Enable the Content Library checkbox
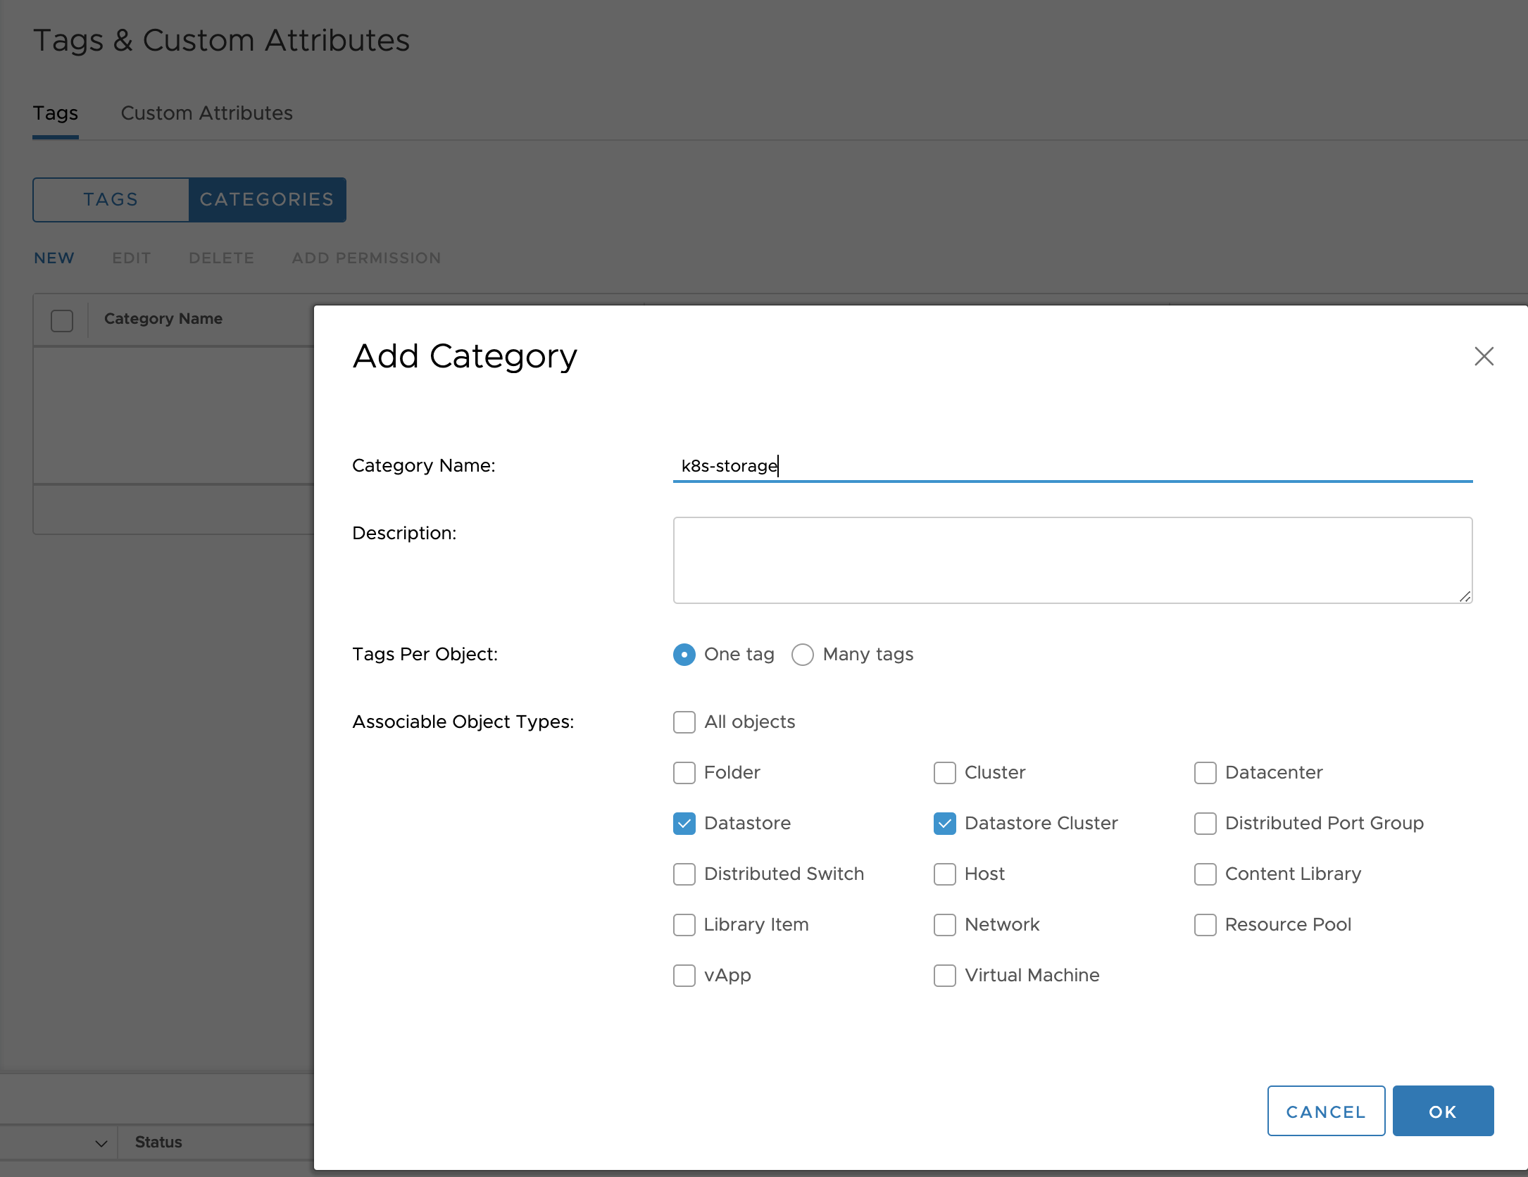The width and height of the screenshot is (1528, 1177). [x=1206, y=874]
